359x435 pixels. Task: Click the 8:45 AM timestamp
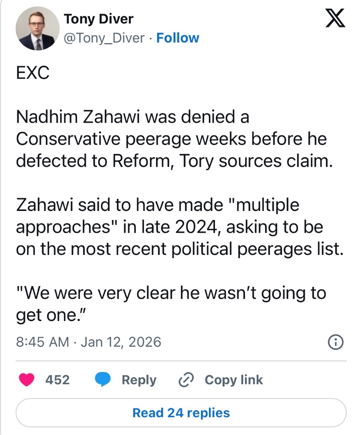tap(42, 342)
